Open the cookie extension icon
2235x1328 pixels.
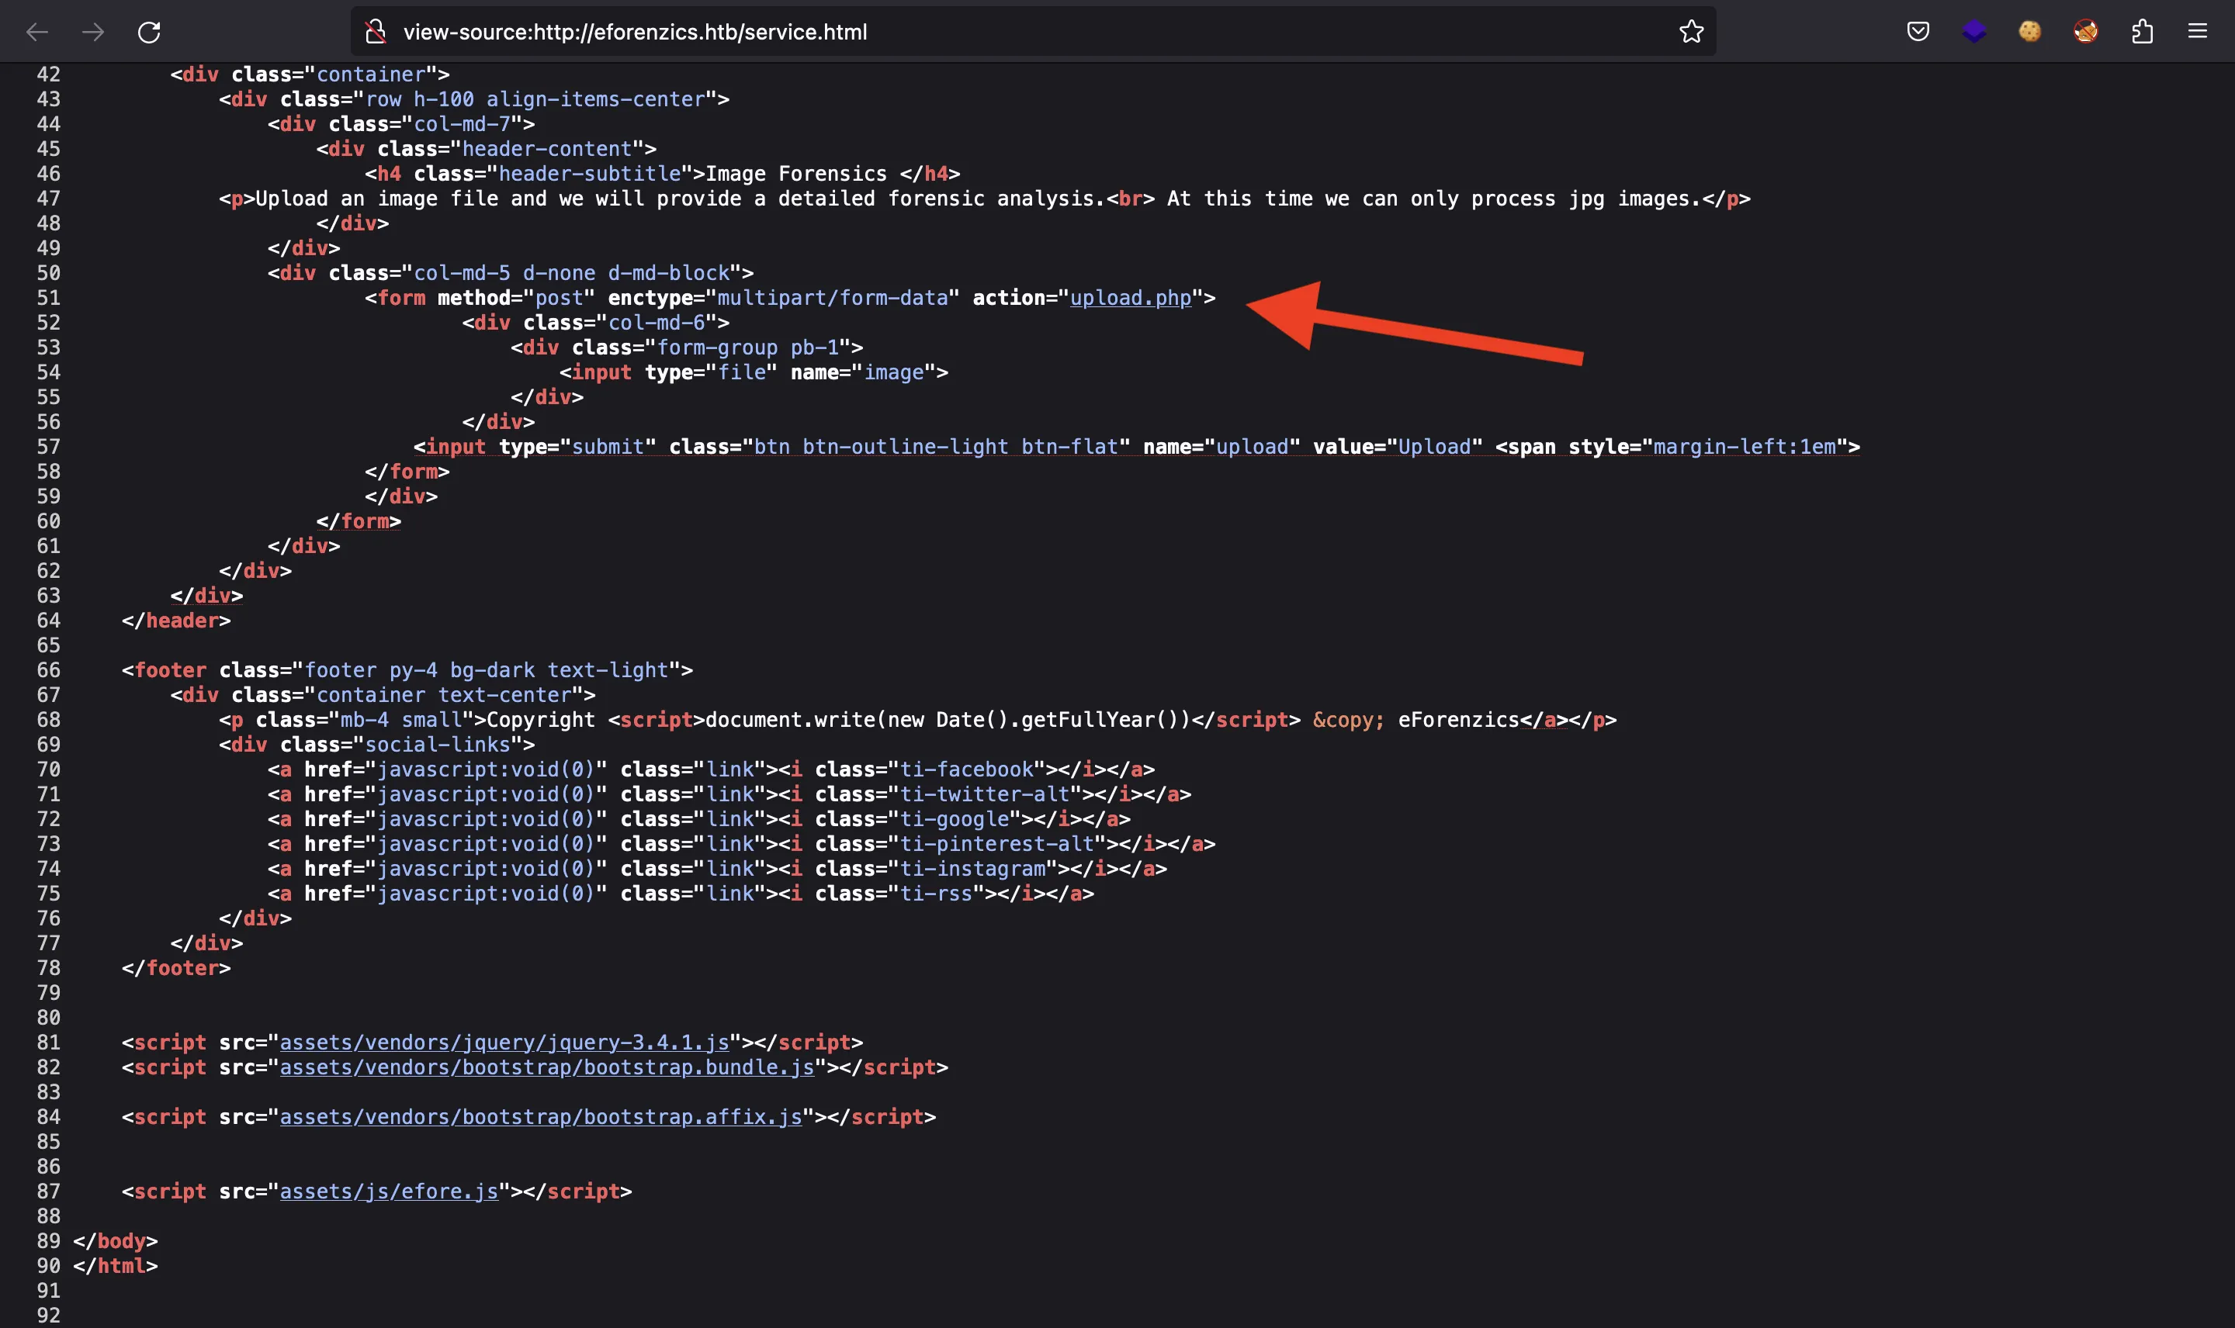point(2030,33)
